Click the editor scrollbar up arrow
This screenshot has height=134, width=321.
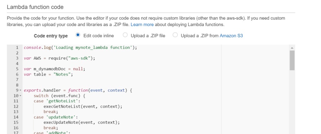coord(292,48)
